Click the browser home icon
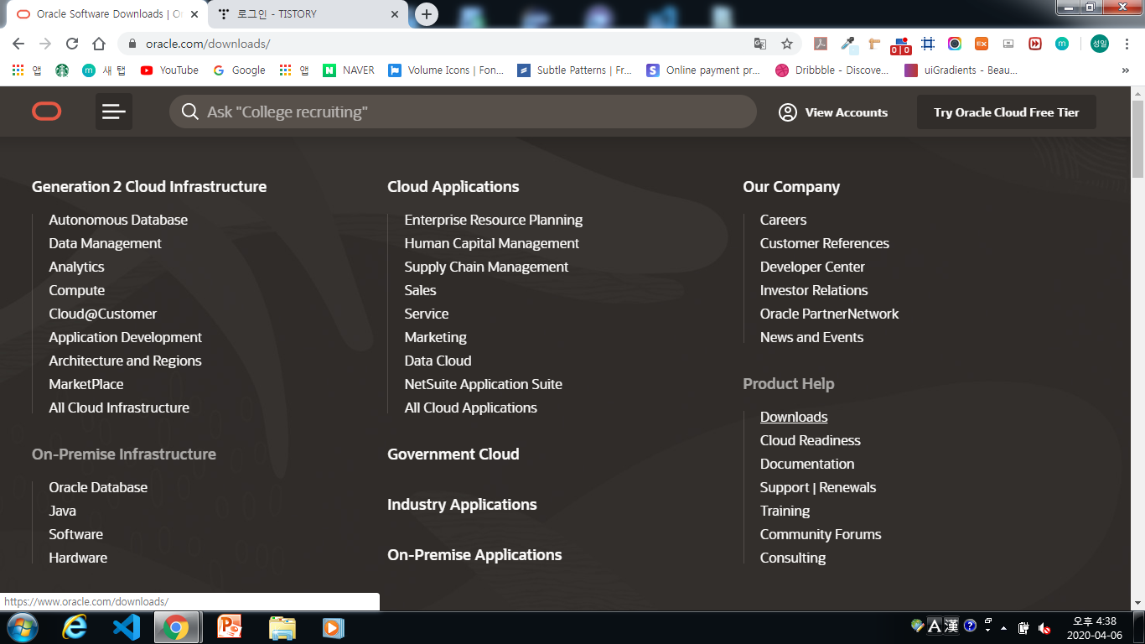This screenshot has width=1145, height=644. click(x=99, y=44)
